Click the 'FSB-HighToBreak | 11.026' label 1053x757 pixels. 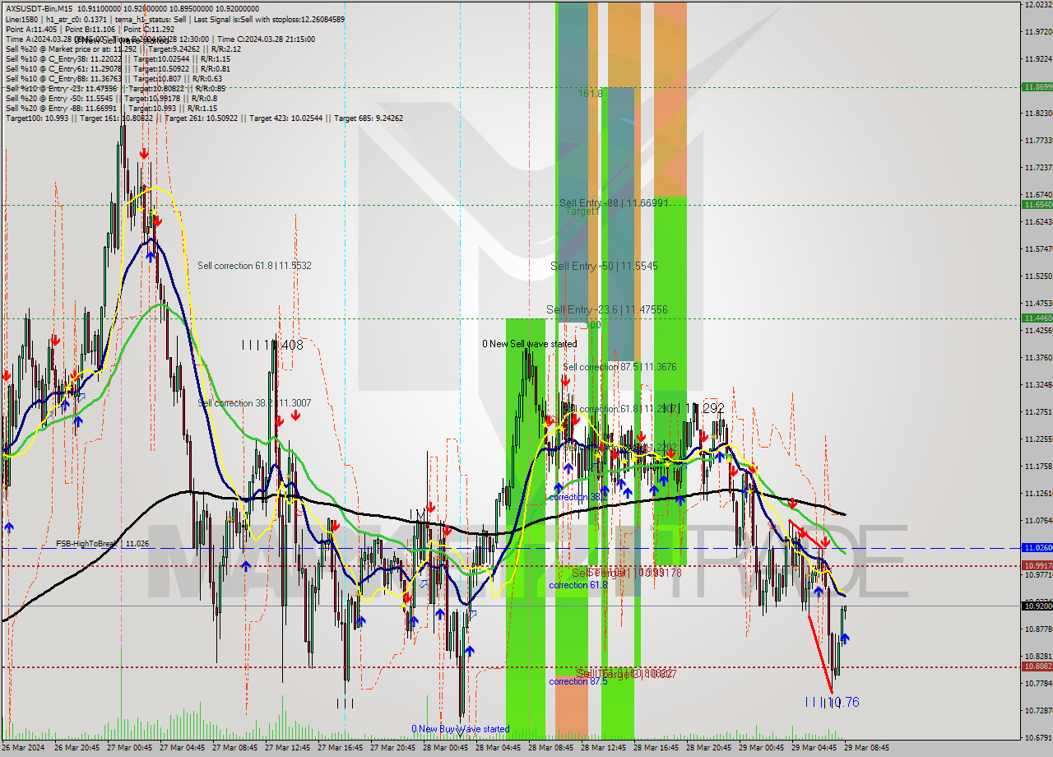tap(103, 543)
